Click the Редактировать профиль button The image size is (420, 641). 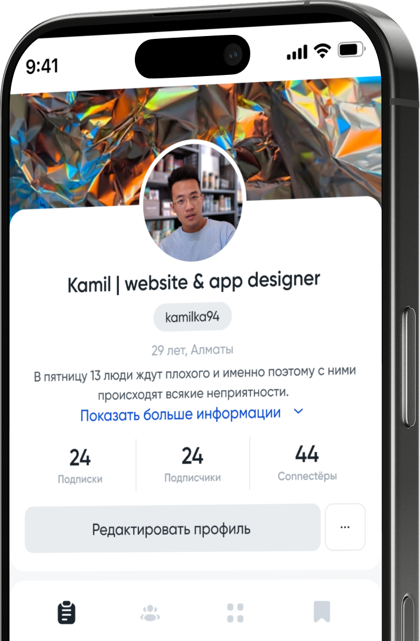(x=173, y=528)
